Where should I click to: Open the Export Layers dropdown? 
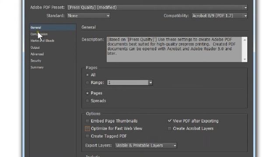(146, 145)
